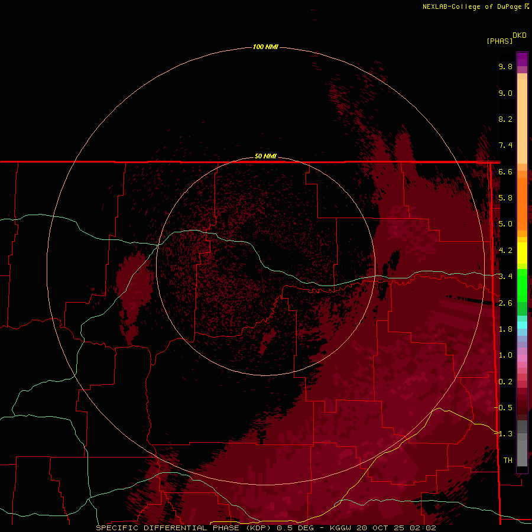
Task: Pick the -0.5 value on color scale
Action: click(x=504, y=408)
